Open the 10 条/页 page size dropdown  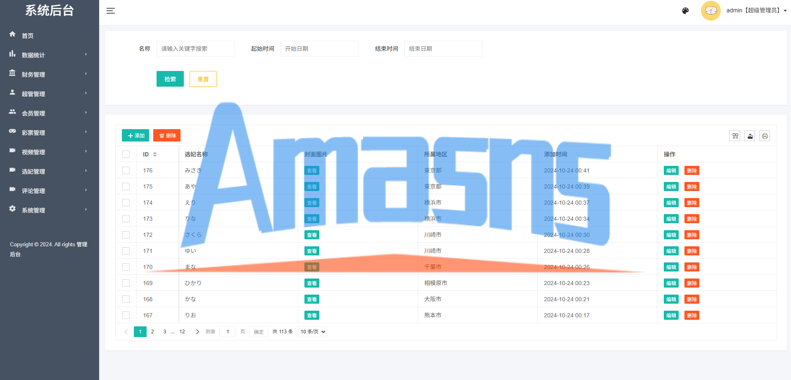312,332
